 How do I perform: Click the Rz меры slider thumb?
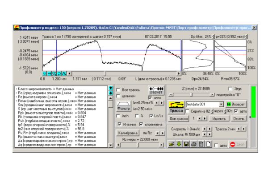click(138, 145)
